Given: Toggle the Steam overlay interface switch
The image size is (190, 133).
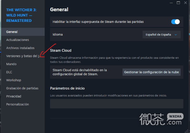Looking at the screenshot, I should (x=175, y=22).
